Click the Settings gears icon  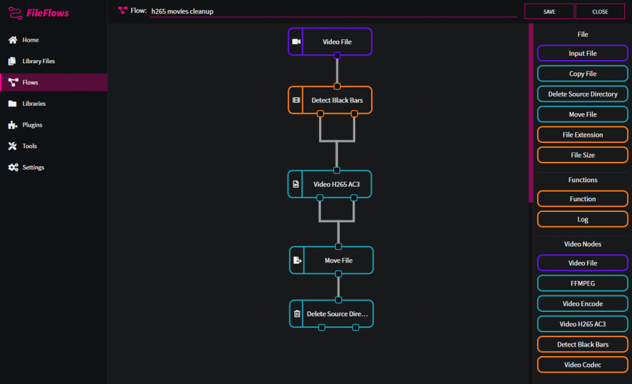click(x=13, y=168)
